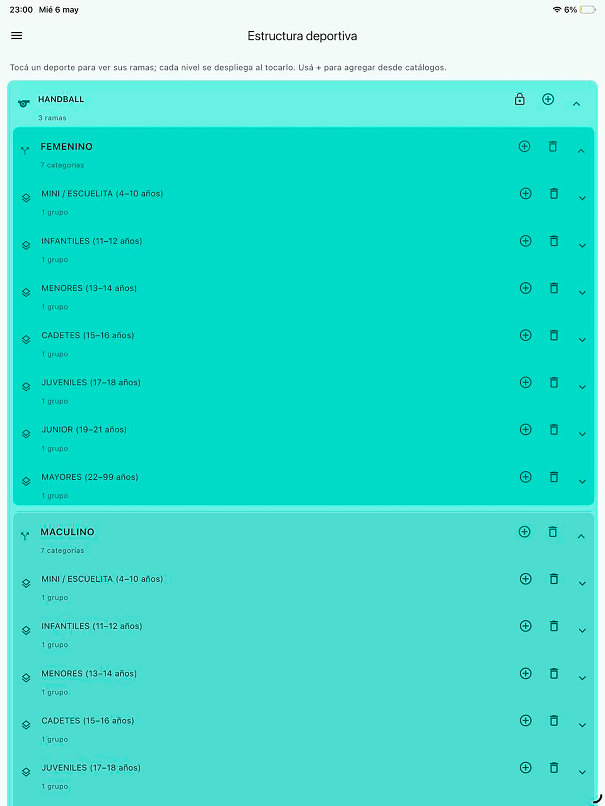This screenshot has width=605, height=806.
Task: Delete FEMENINO MAYORES category
Action: 554,477
